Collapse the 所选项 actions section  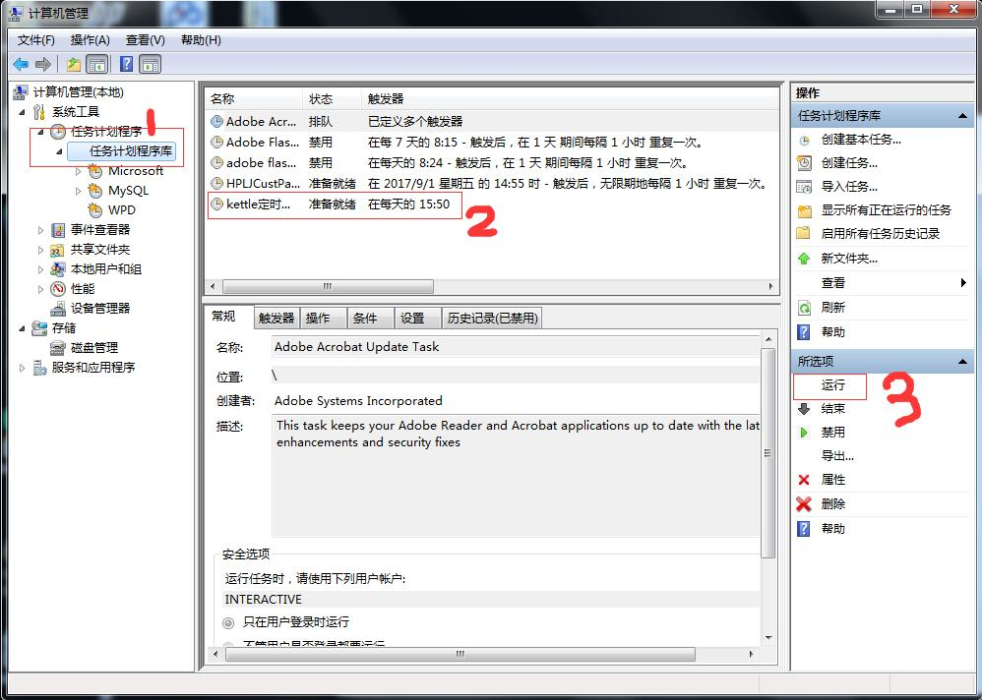tap(962, 362)
